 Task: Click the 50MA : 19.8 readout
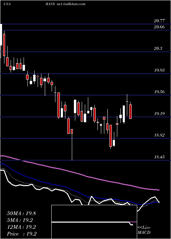coord(21,213)
